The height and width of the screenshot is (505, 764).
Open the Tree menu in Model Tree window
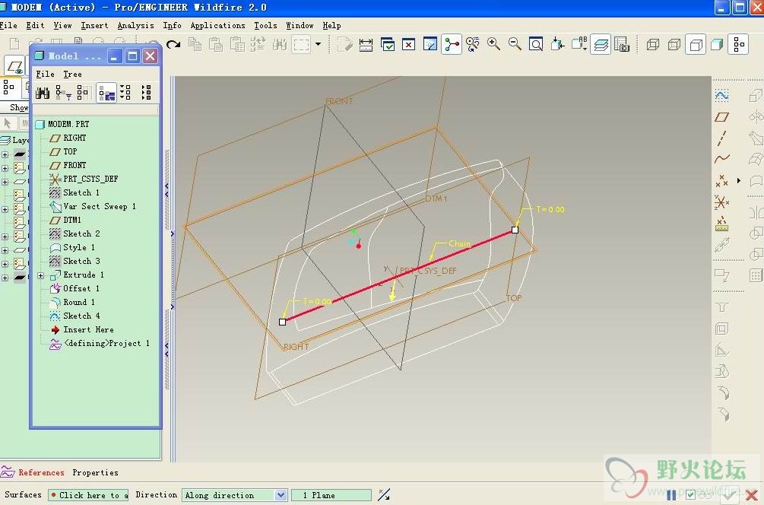point(73,74)
